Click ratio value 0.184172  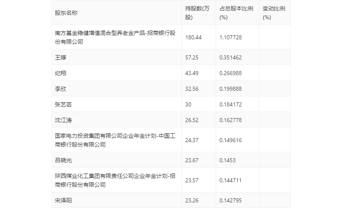pyautogui.click(x=231, y=104)
